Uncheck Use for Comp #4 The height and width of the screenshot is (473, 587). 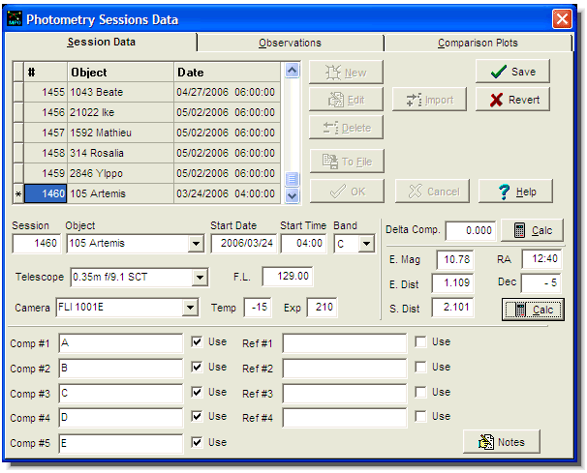point(197,416)
